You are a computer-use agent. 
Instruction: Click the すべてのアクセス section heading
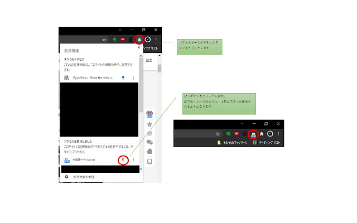[x=74, y=60]
